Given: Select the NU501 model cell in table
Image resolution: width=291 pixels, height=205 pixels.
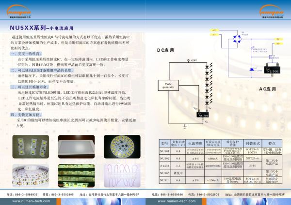Looking at the screenshot, I should pos(164,151).
